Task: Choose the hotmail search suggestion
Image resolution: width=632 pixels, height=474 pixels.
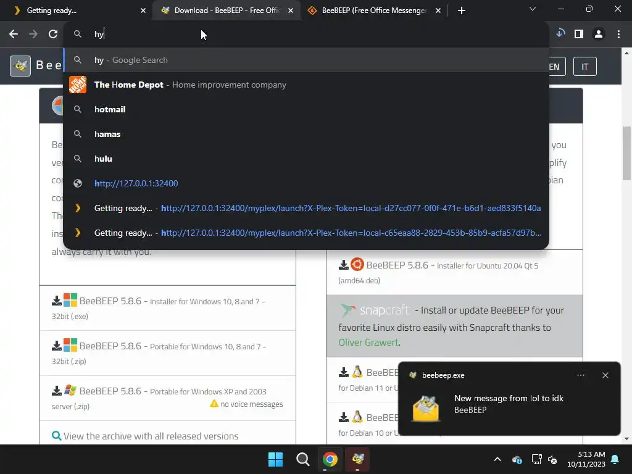Action: [x=306, y=109]
